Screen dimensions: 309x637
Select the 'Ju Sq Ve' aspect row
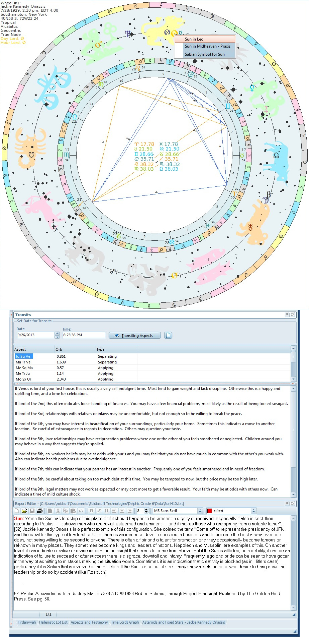152,356
